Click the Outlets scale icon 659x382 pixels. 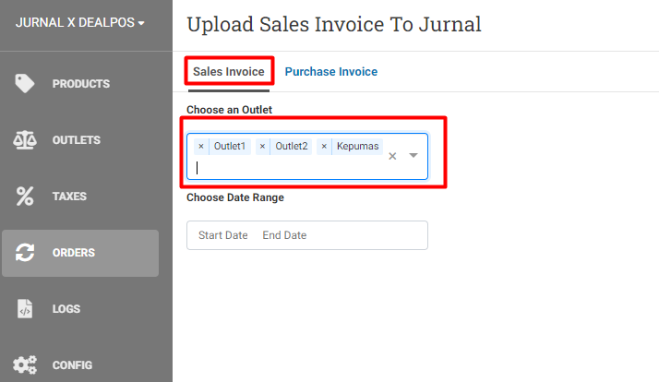pos(24,140)
